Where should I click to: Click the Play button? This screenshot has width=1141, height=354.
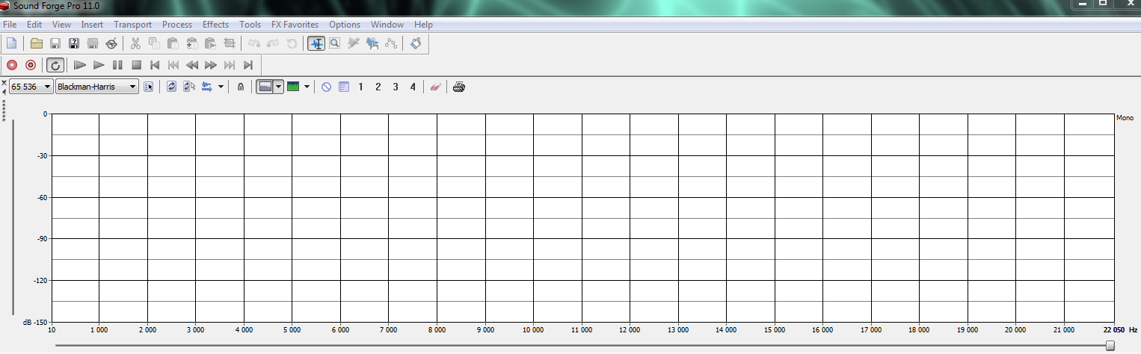[x=99, y=65]
